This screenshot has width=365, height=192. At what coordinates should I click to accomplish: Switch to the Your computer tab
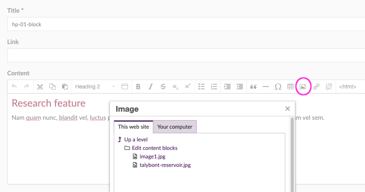(x=175, y=127)
